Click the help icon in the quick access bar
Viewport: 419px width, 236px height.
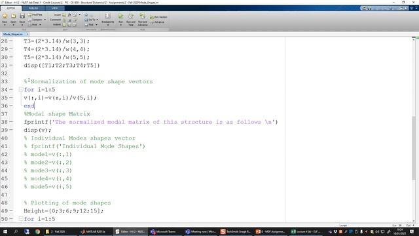[412, 9]
